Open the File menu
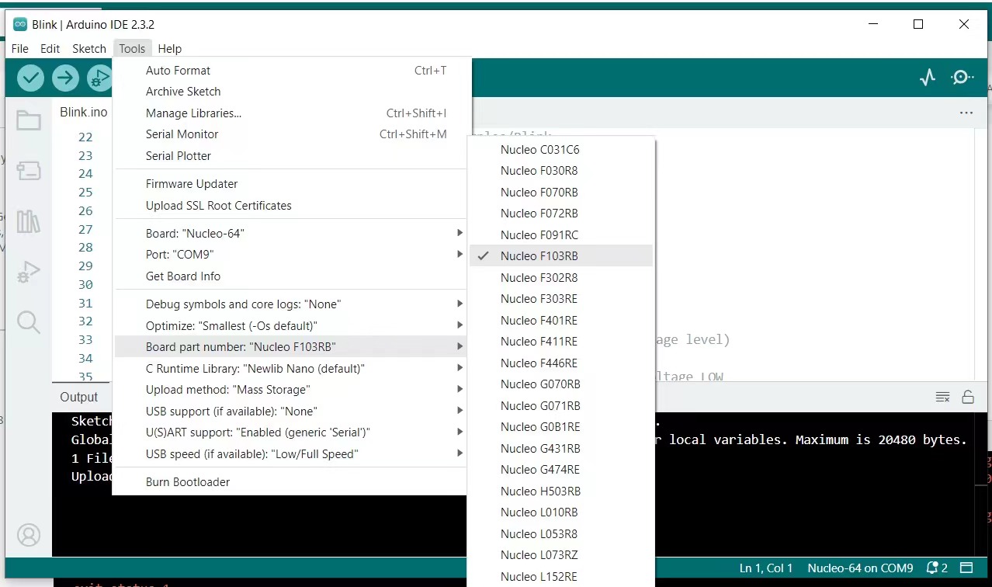The height and width of the screenshot is (587, 992). point(20,48)
